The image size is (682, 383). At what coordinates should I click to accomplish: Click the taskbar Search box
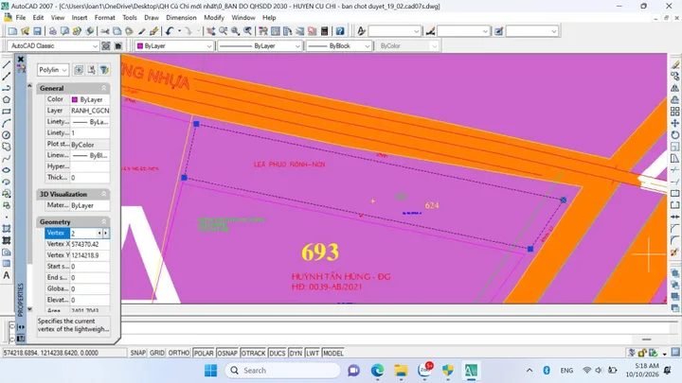pyautogui.click(x=282, y=371)
